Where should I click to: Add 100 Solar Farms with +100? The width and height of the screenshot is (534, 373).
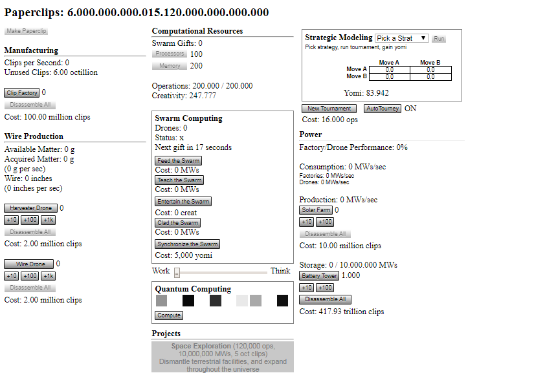325,222
